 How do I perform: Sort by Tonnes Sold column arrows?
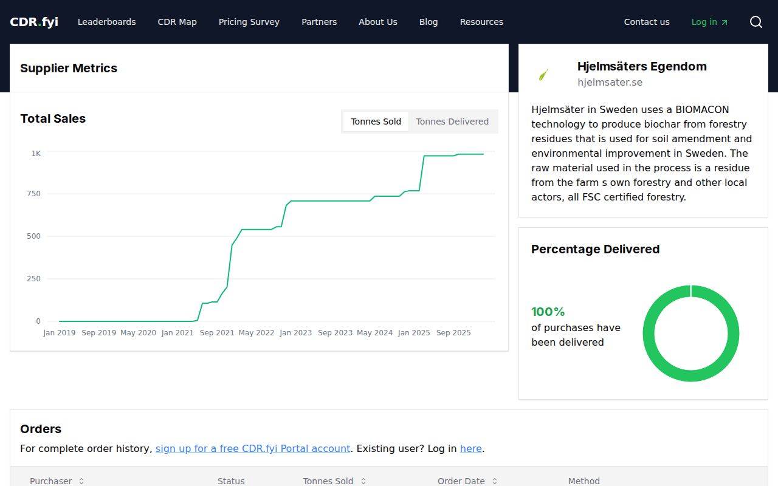coord(363,481)
